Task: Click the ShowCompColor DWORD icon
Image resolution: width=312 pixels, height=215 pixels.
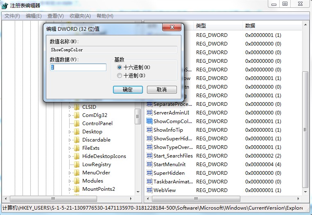Action: [x=149, y=121]
